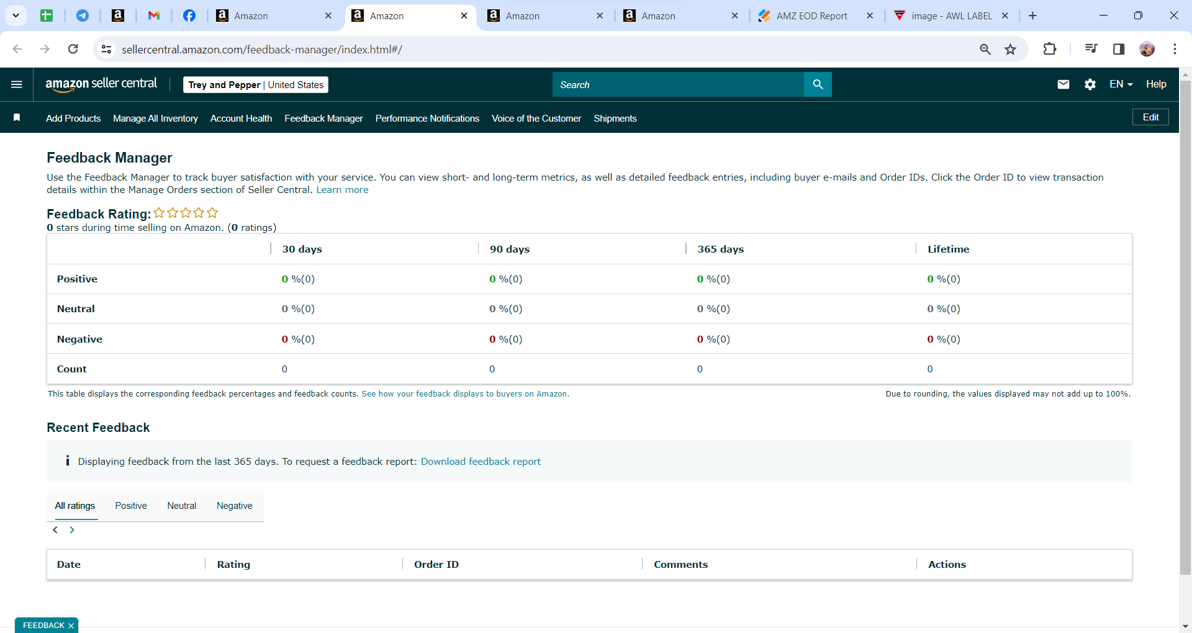Toggle the browser side panel icon

point(1119,49)
